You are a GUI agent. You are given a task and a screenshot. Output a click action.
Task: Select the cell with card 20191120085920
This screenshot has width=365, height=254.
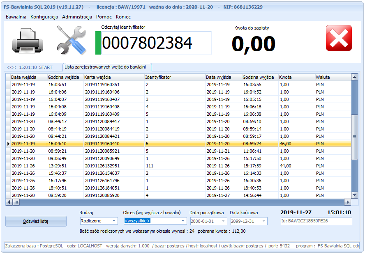pos(114,195)
